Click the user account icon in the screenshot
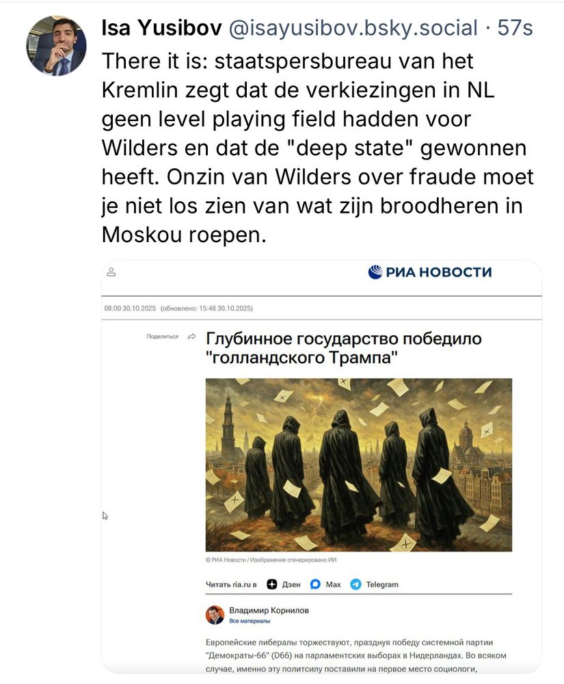 point(111,272)
